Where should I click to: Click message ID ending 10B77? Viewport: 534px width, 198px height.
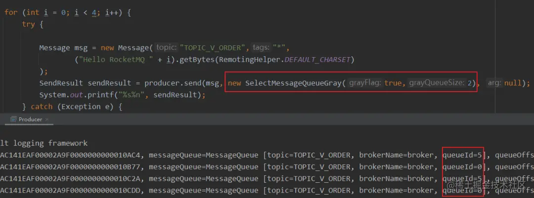[x=70, y=167]
